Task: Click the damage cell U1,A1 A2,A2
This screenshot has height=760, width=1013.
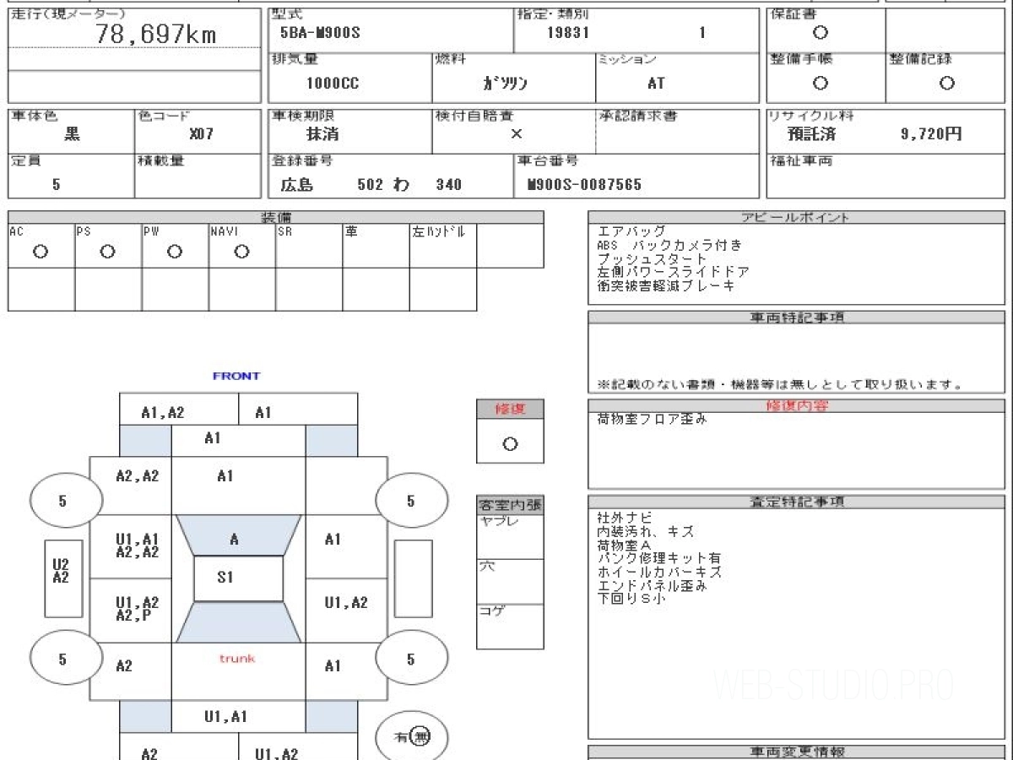Action: 131,546
